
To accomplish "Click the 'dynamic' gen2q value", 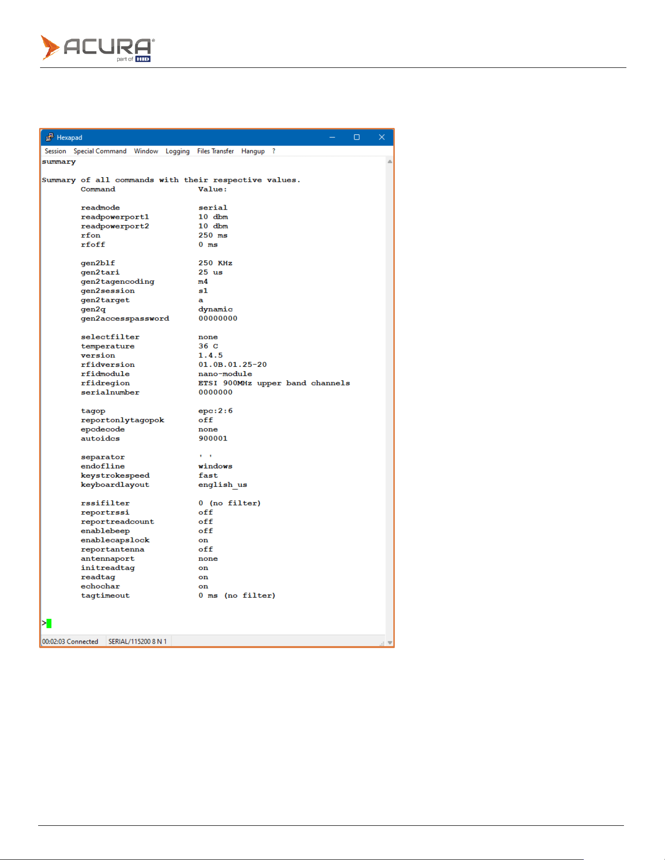I will pos(215,310).
